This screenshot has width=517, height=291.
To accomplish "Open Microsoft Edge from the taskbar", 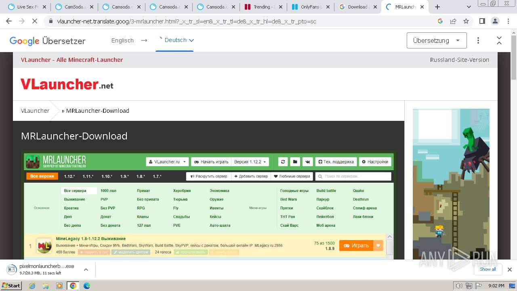I will (x=86, y=286).
